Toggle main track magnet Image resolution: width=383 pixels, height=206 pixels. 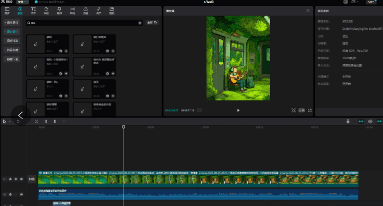pos(361,121)
